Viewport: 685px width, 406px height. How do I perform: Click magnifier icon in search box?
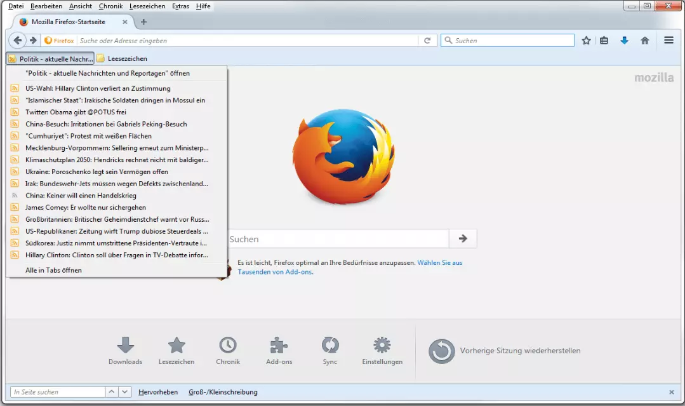click(x=448, y=40)
